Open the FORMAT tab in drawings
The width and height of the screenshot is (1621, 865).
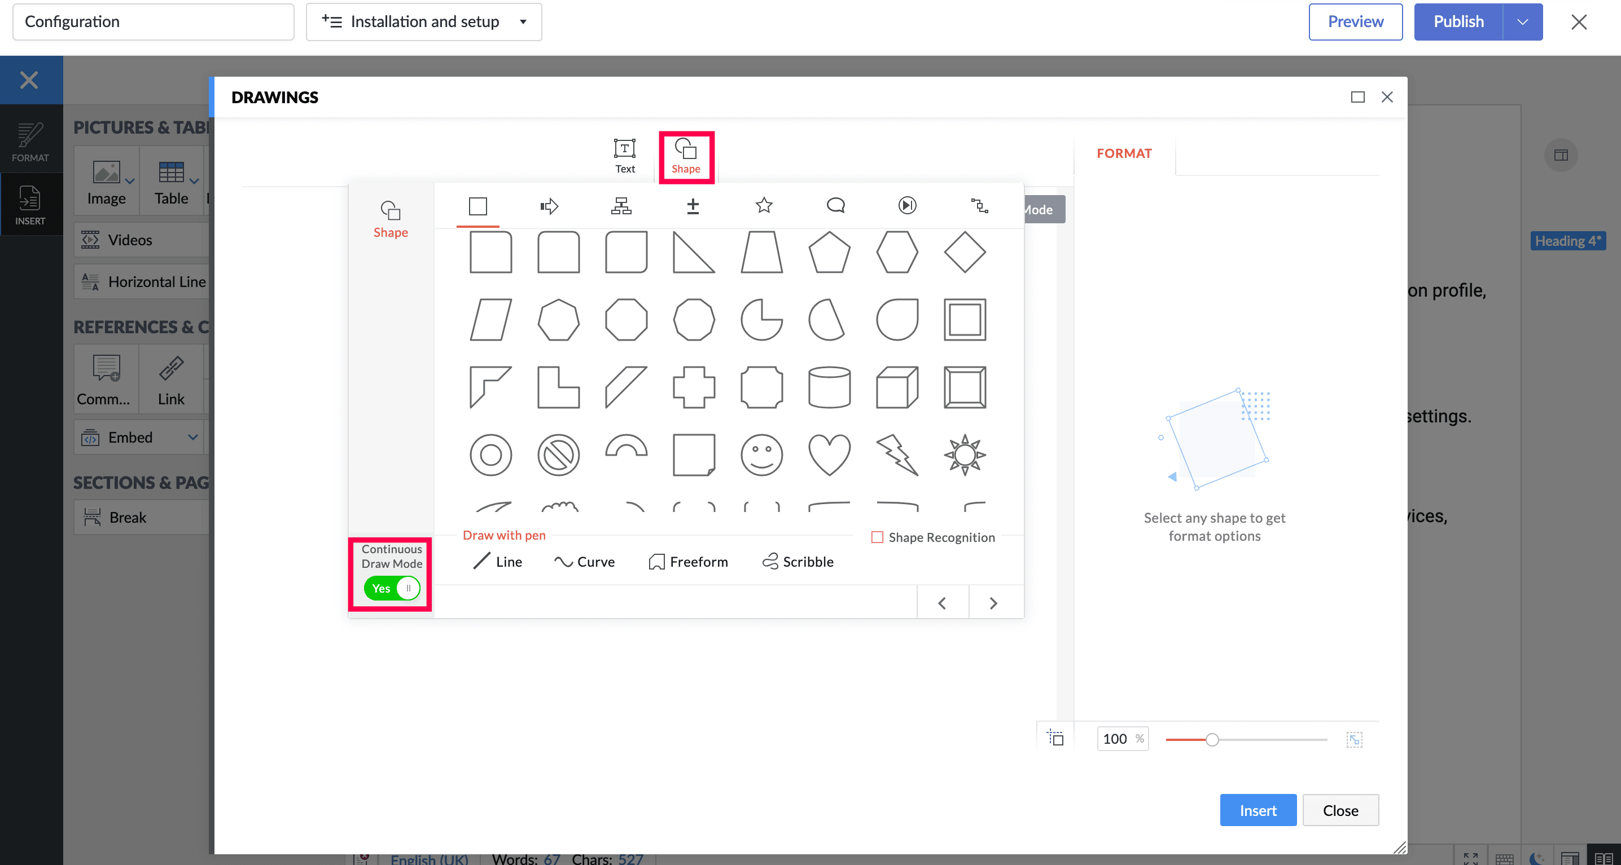(1124, 153)
